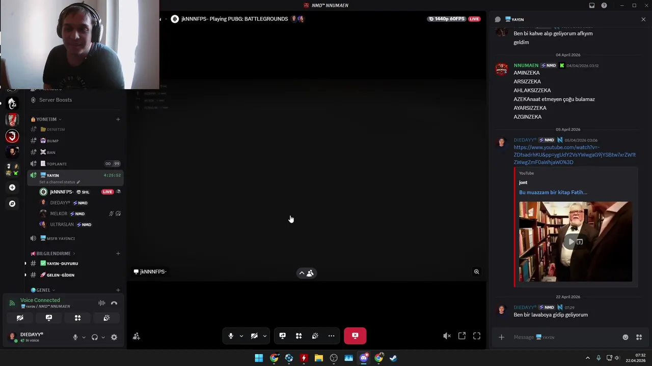652x366 pixels.
Task: Open camera options arrow in call bar
Action: click(264, 336)
